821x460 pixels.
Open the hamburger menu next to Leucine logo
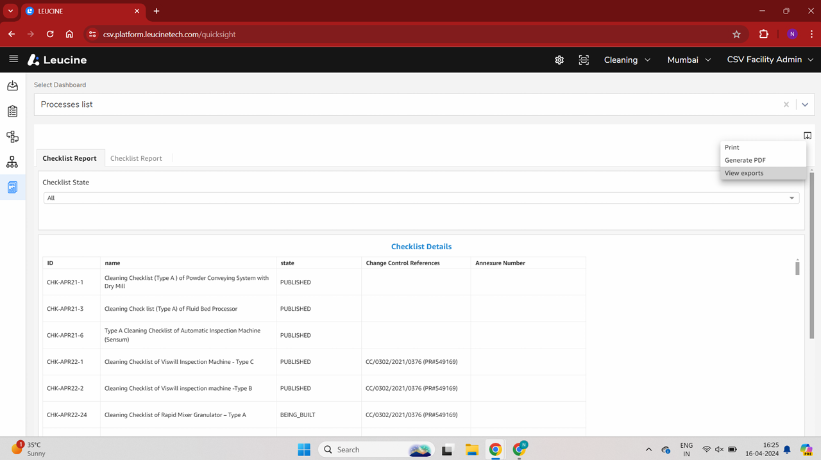(x=13, y=60)
